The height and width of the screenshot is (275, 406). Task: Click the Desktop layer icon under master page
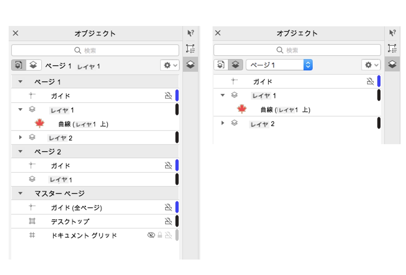[32, 221]
